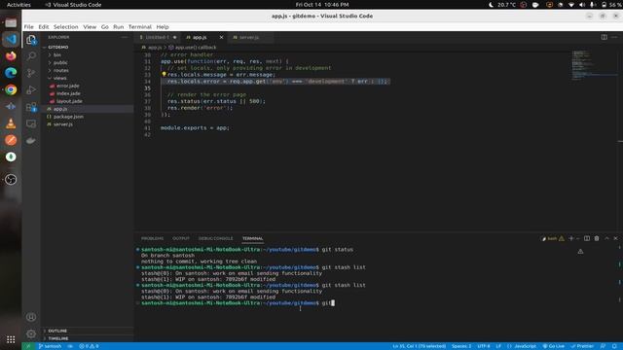Click the UTF-8 encoding in status bar
The height and width of the screenshot is (350, 623).
click(484, 346)
